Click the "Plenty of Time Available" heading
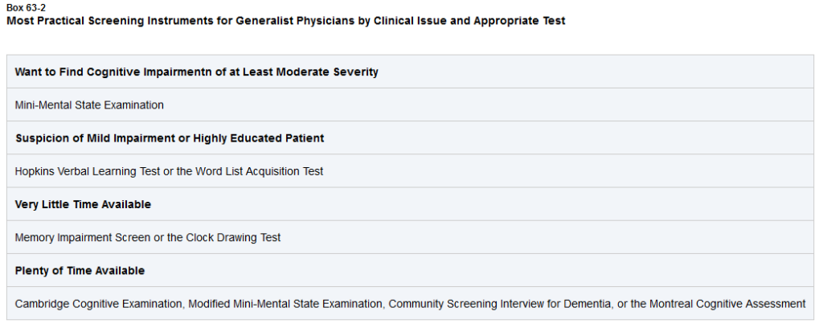 (x=80, y=271)
